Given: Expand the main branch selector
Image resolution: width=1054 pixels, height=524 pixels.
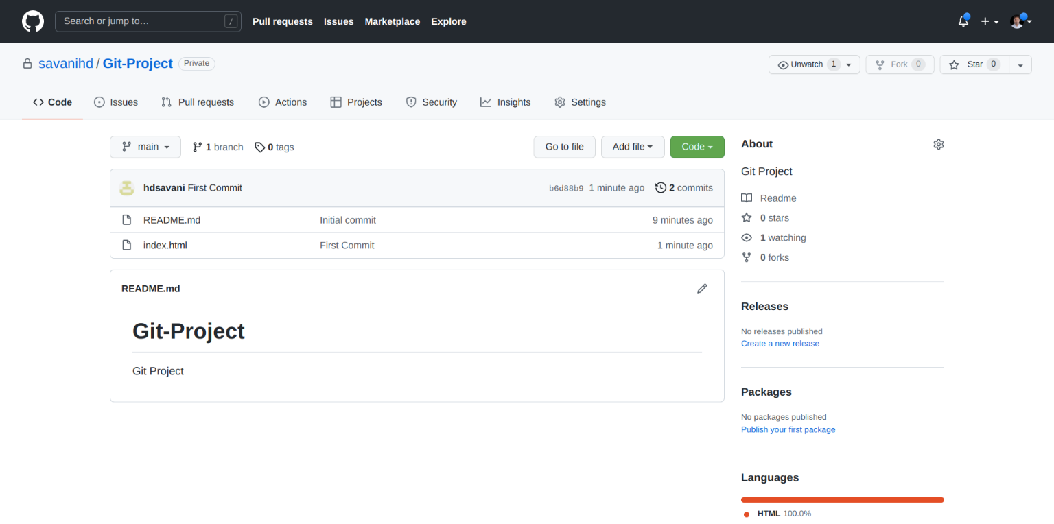Looking at the screenshot, I should tap(145, 147).
